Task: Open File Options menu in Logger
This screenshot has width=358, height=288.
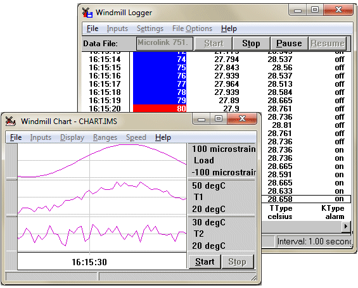Action: click(192, 28)
